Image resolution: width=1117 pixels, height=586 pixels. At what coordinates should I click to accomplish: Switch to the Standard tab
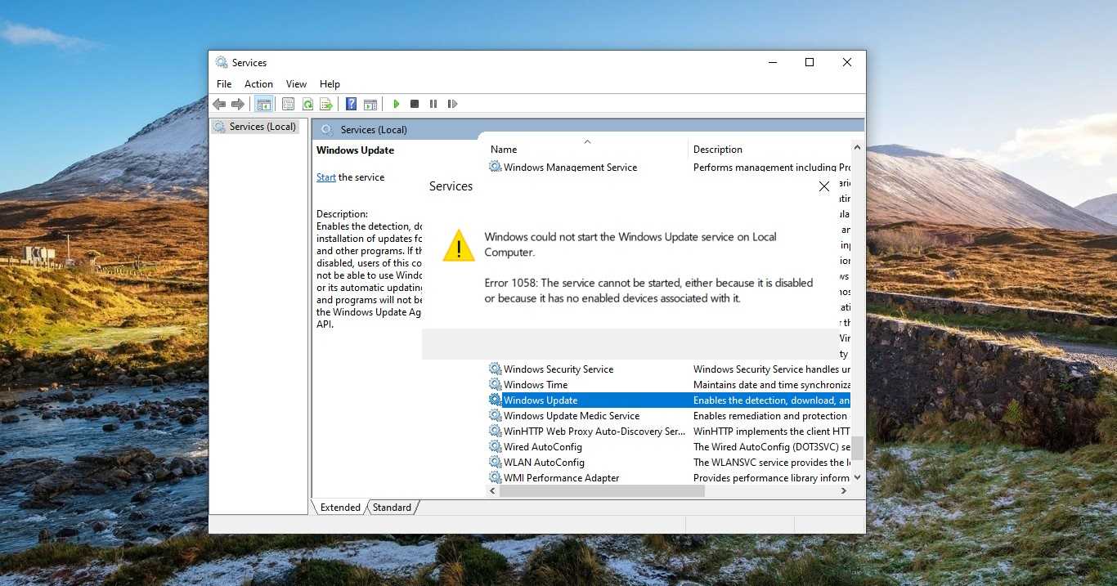tap(393, 508)
